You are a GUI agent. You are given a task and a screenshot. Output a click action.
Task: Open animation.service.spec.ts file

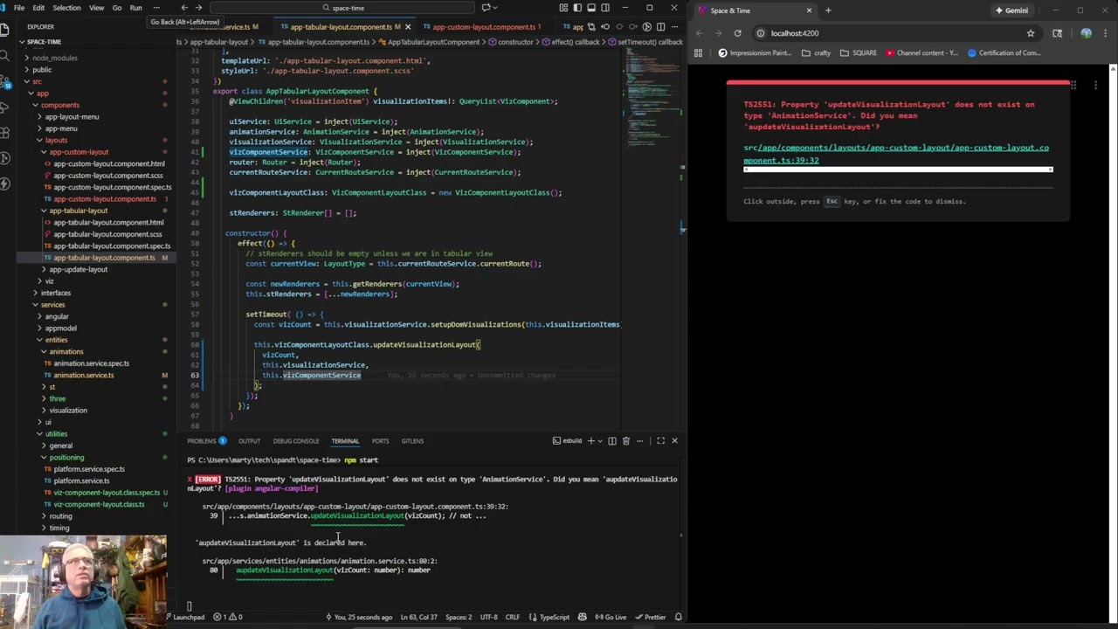pos(91,363)
